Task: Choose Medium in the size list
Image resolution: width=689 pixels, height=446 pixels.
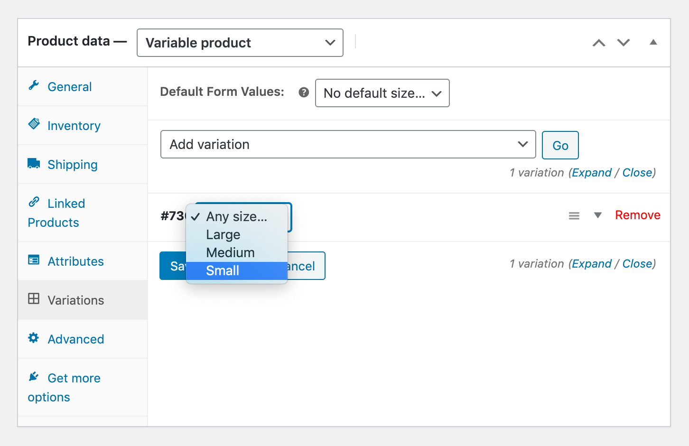Action: 230,253
